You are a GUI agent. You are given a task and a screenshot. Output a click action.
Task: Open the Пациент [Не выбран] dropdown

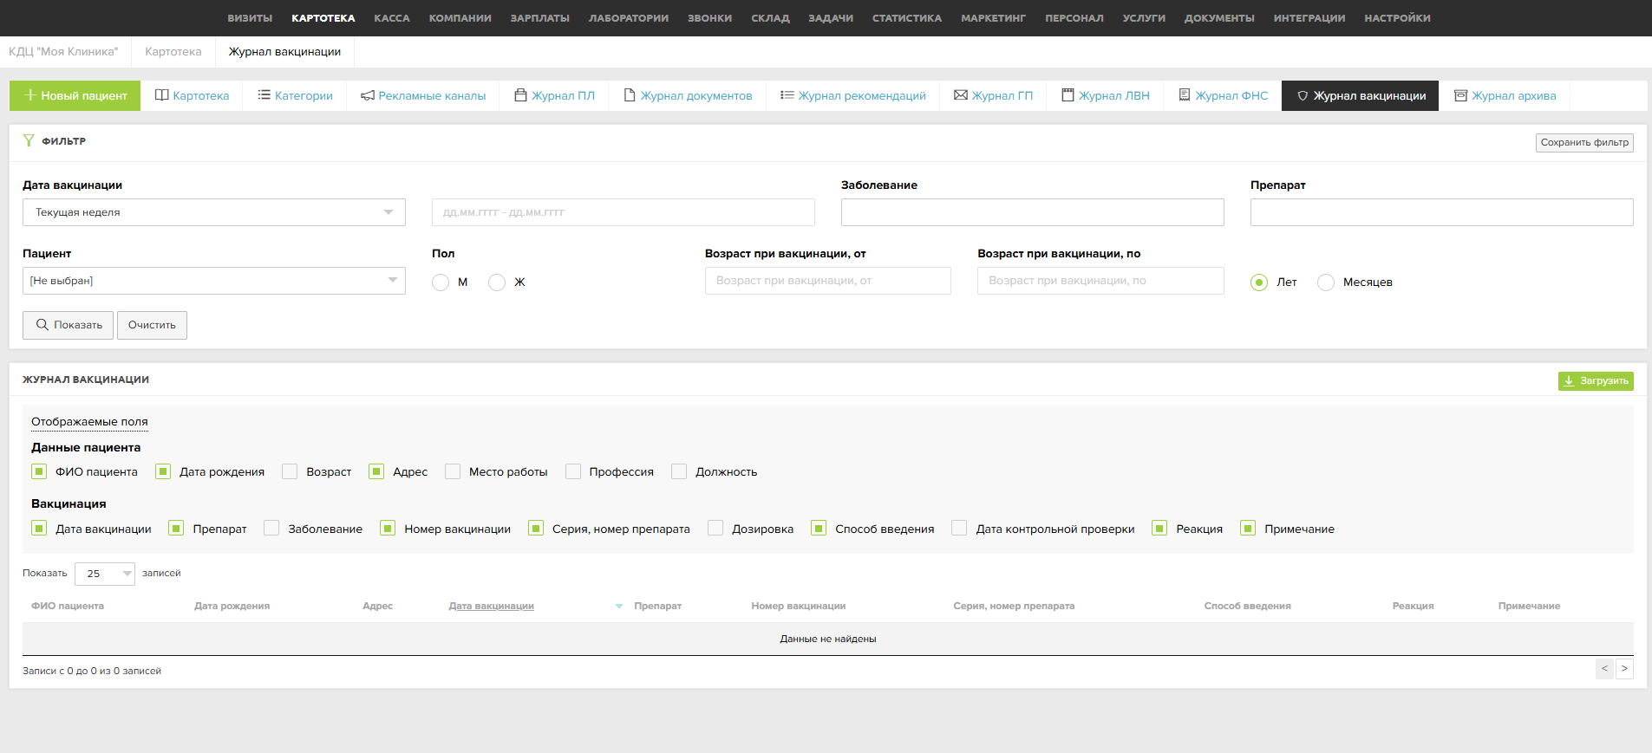point(214,281)
